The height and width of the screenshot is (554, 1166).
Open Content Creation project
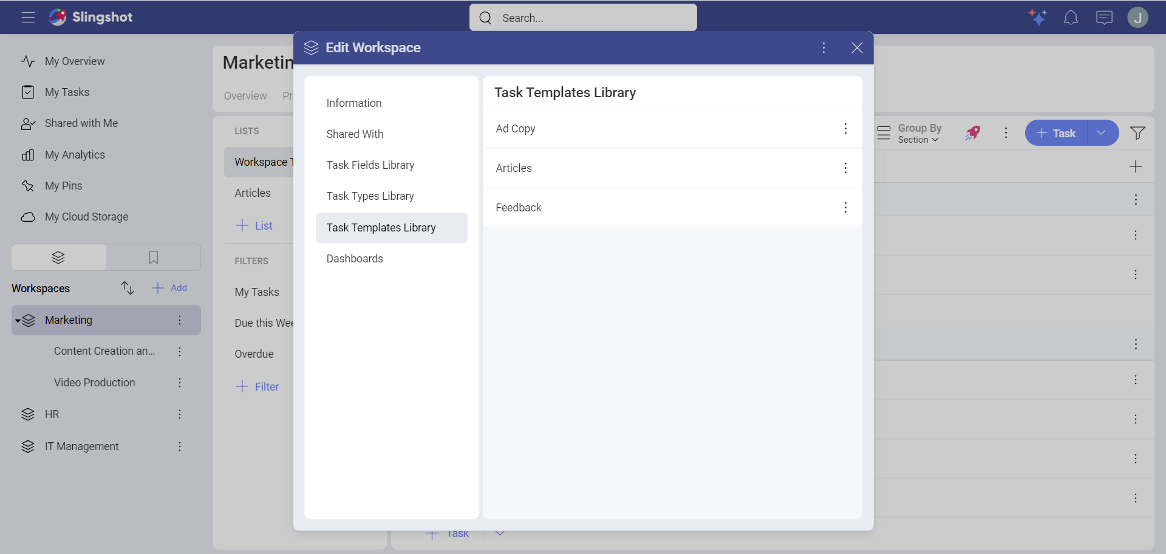point(104,351)
